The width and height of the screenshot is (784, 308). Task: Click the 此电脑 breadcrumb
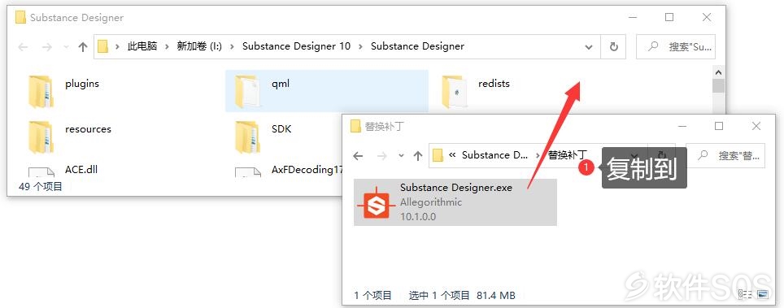(142, 46)
